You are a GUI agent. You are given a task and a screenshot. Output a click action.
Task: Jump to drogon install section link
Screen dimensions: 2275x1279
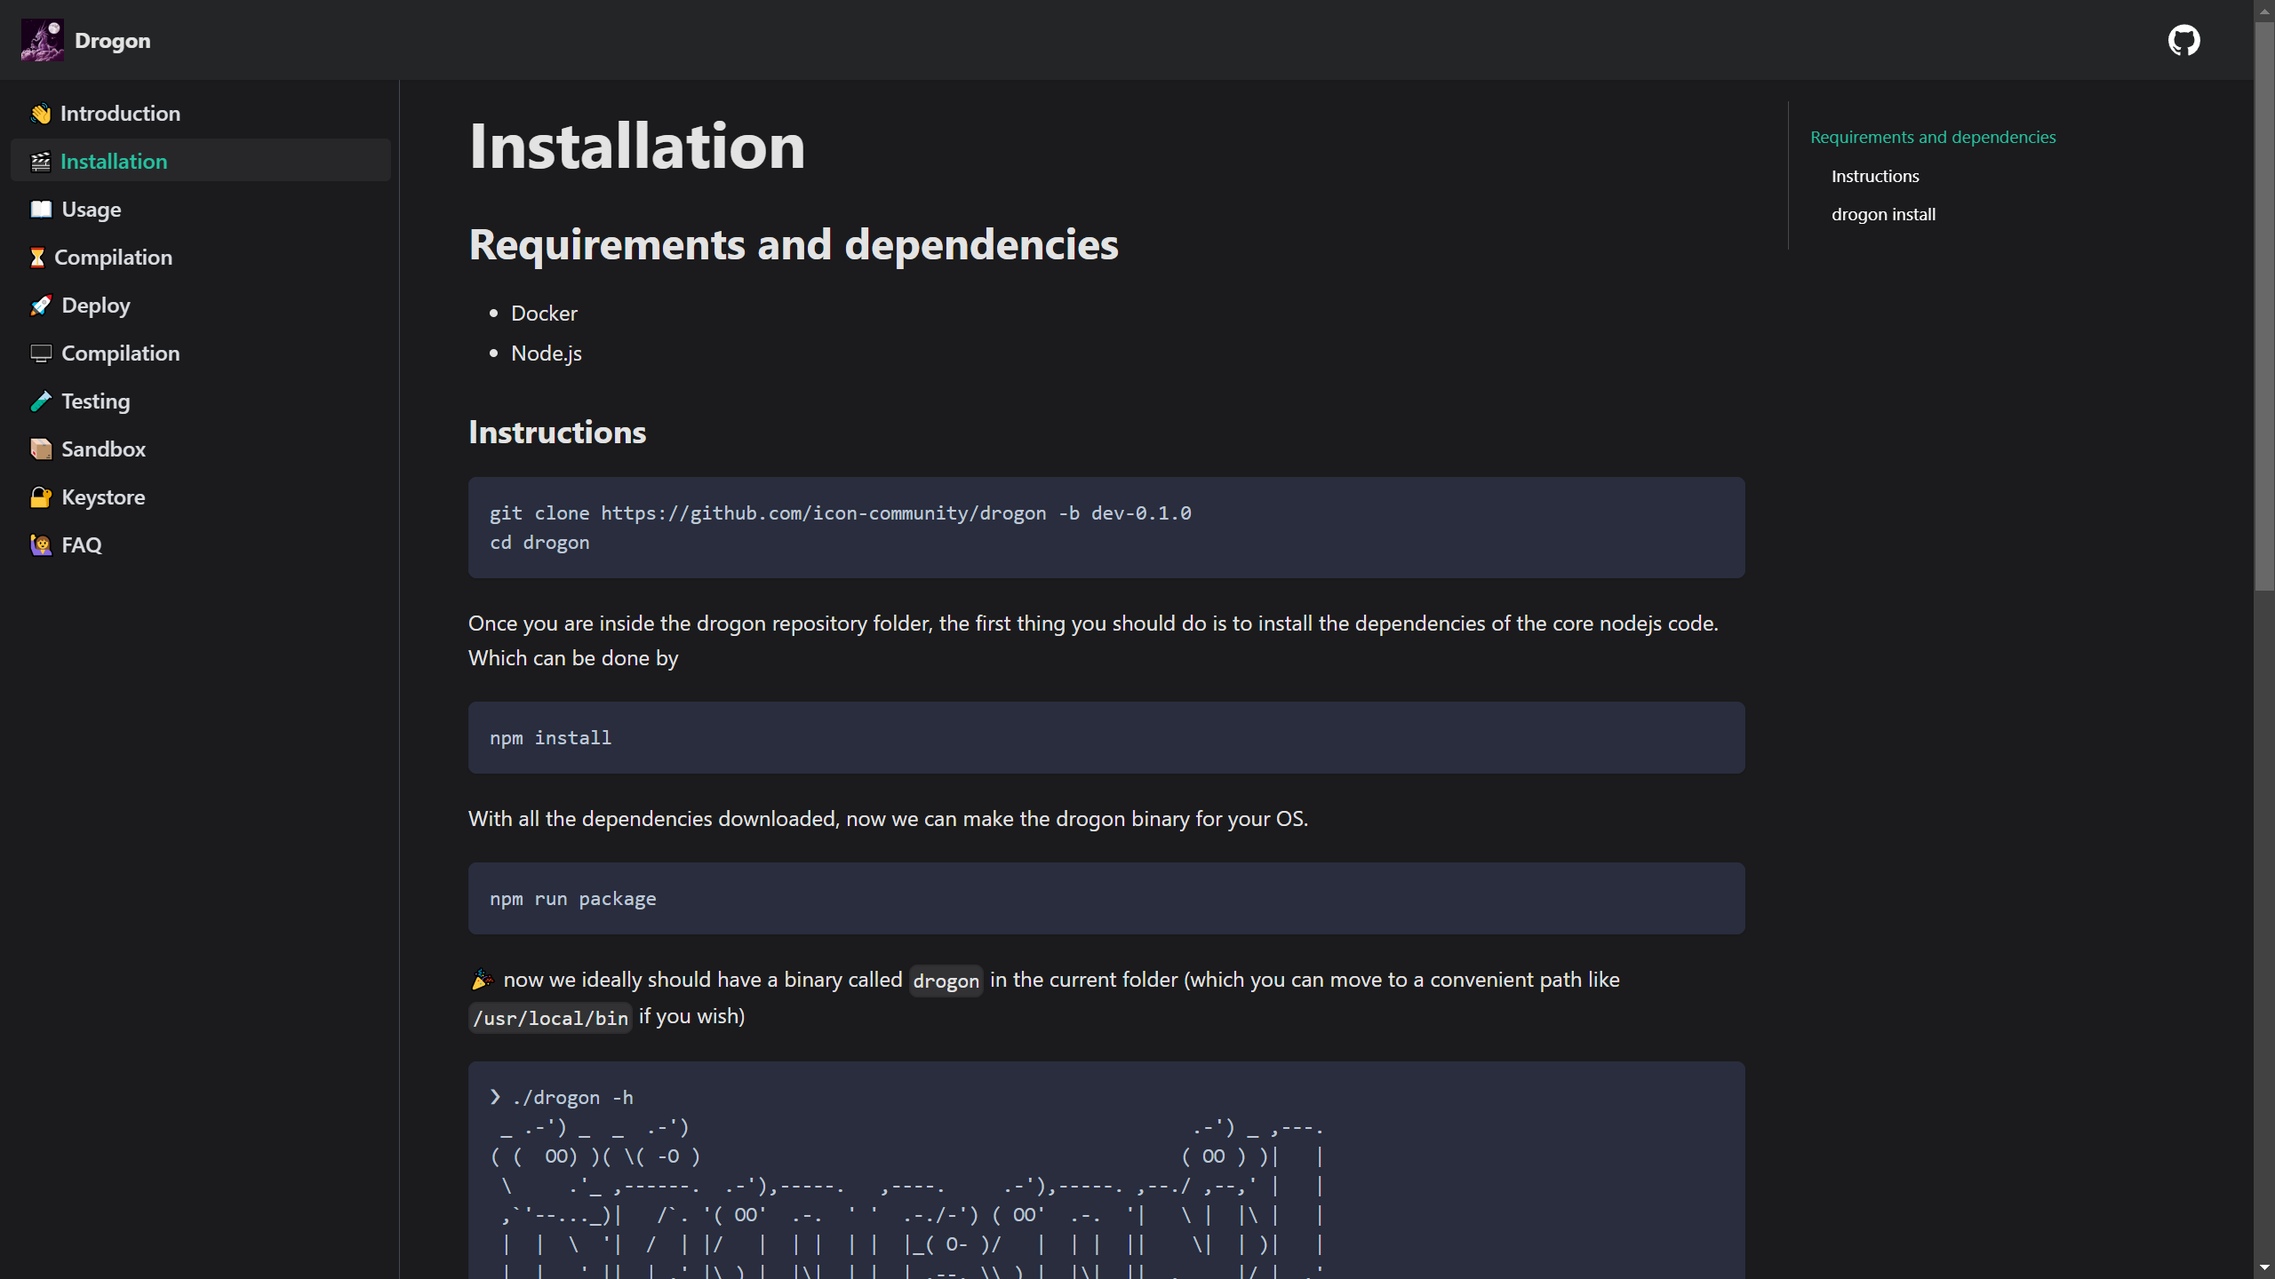[1883, 214]
